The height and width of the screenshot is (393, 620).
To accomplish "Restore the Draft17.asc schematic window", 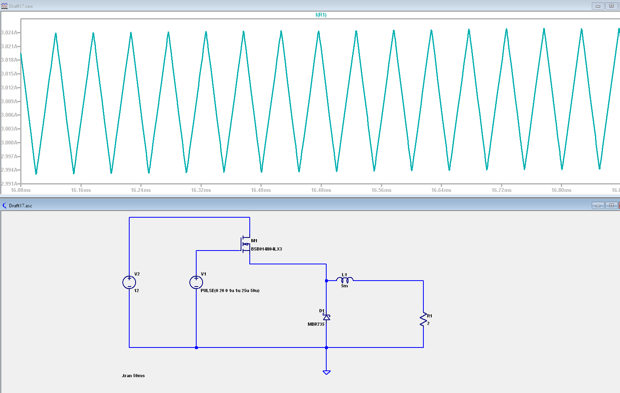I will point(611,205).
